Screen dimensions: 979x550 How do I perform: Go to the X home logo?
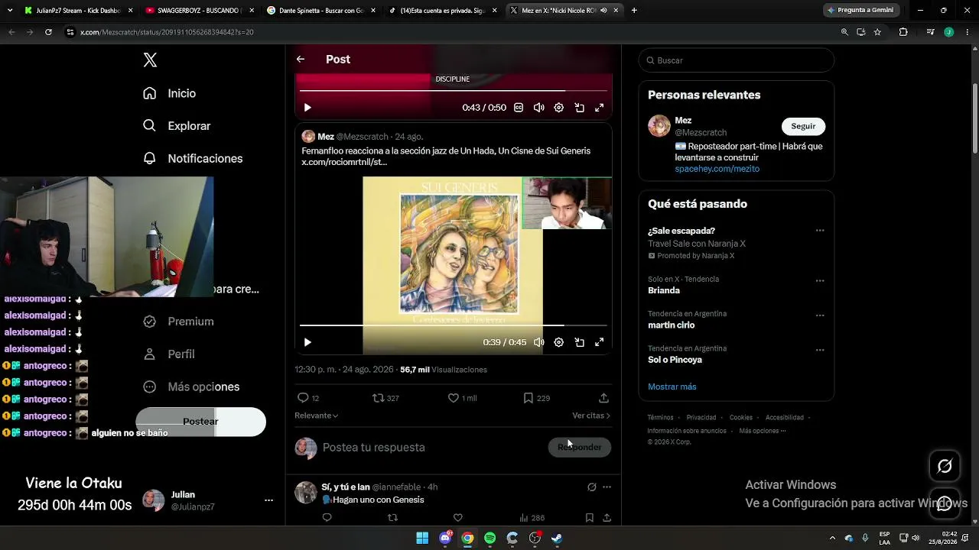(x=150, y=60)
